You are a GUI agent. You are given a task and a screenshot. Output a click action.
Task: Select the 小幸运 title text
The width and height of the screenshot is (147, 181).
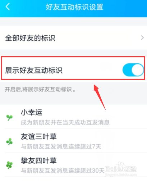click(x=32, y=112)
